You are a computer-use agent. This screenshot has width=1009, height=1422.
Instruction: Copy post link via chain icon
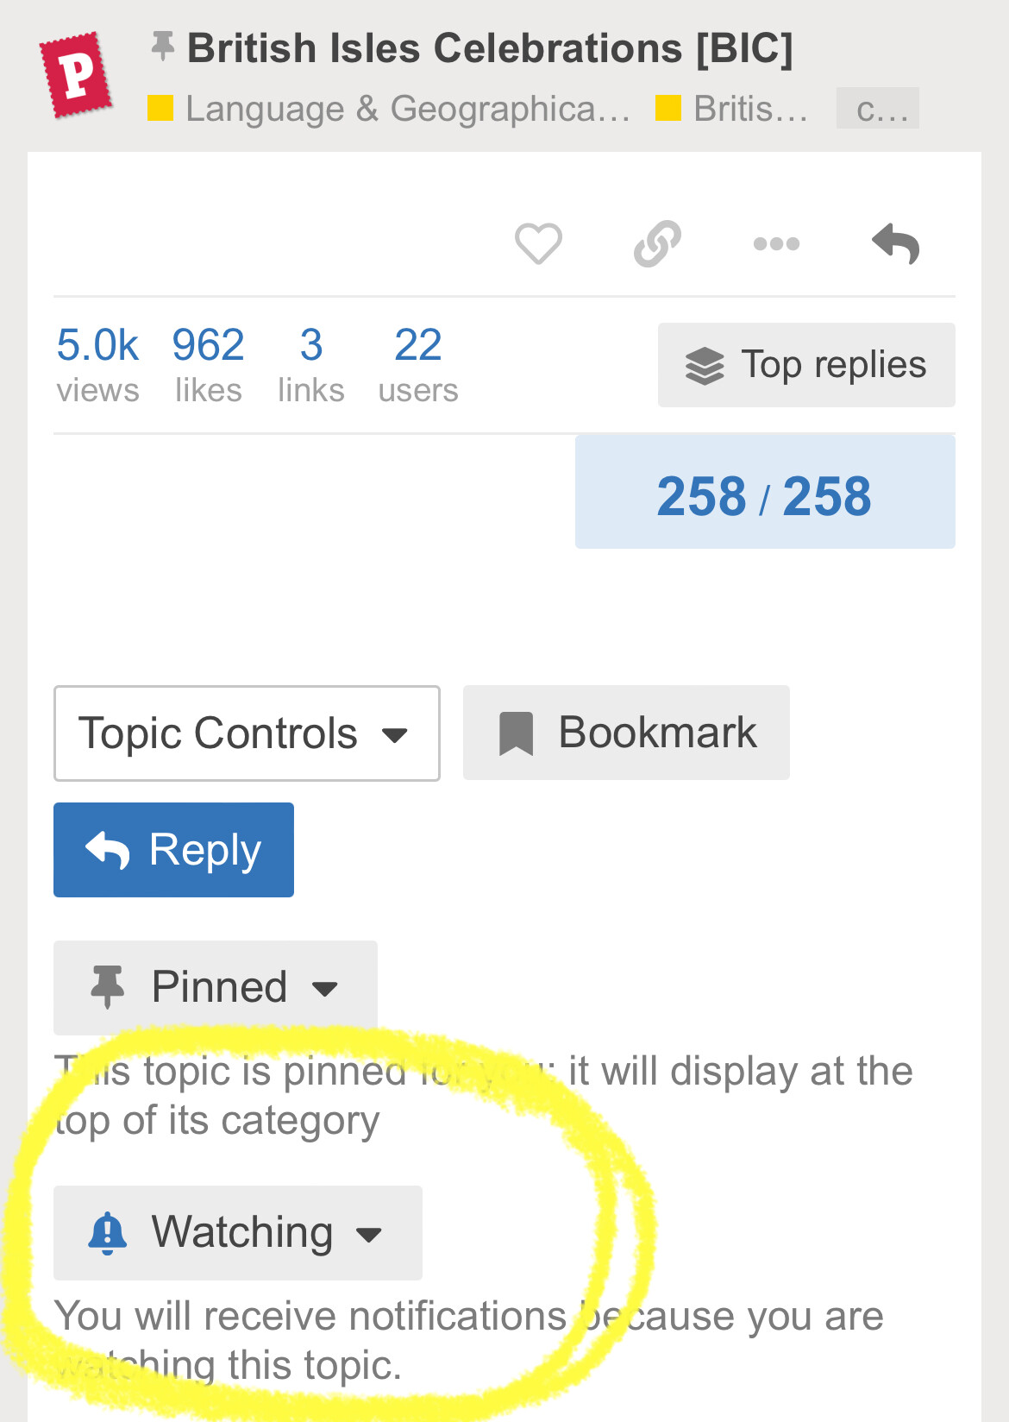[657, 243]
